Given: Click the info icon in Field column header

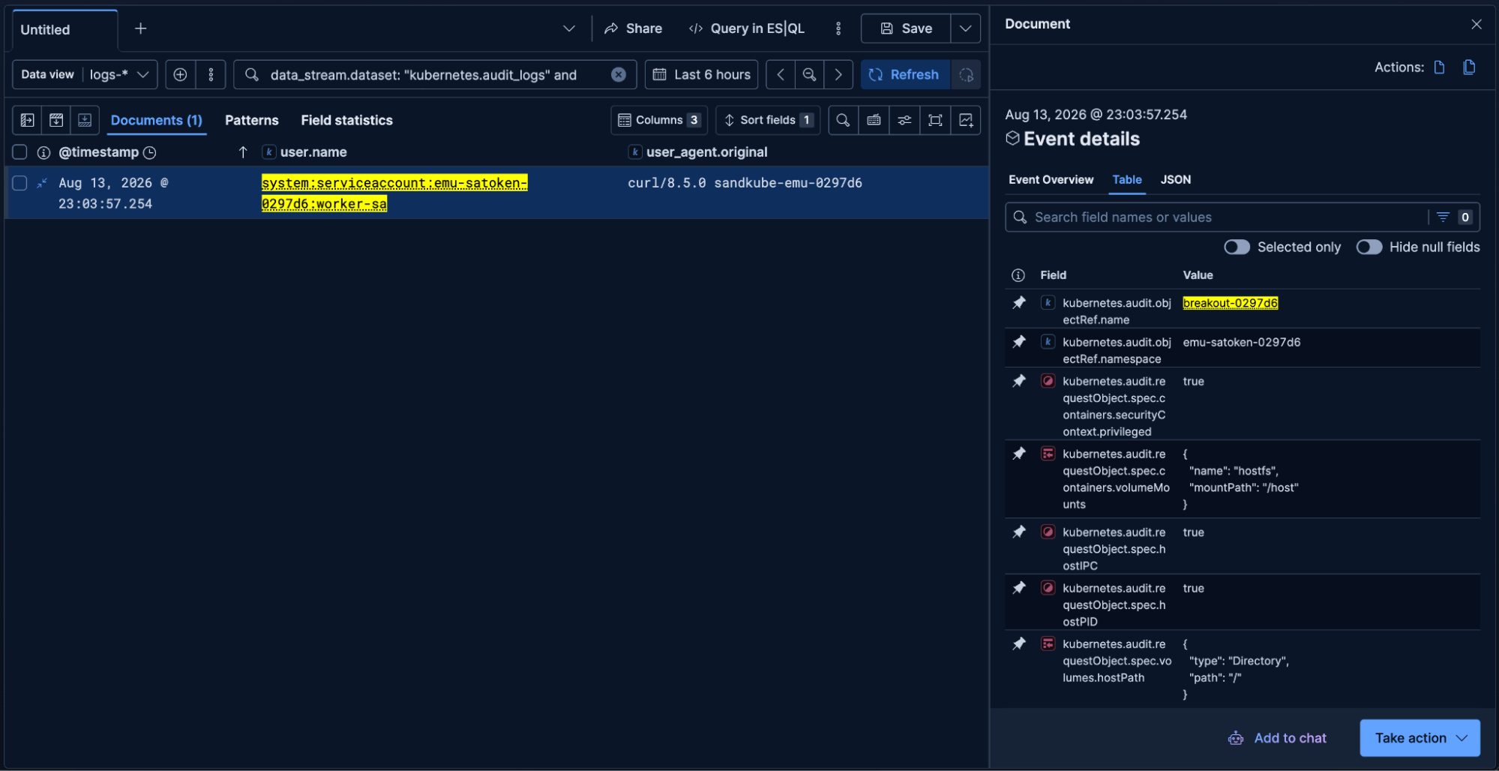Looking at the screenshot, I should click(x=1018, y=275).
